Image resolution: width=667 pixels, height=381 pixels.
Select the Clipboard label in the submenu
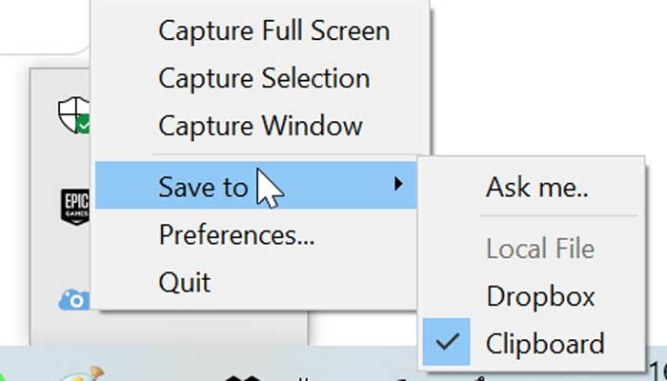(x=545, y=342)
